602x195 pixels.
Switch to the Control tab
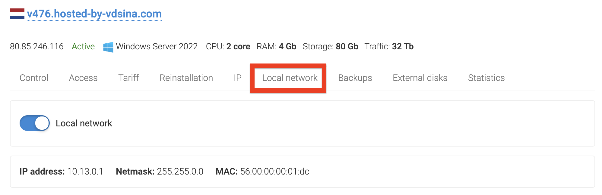[x=34, y=78]
